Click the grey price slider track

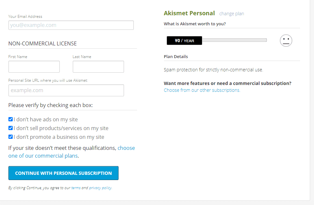click(x=234, y=40)
